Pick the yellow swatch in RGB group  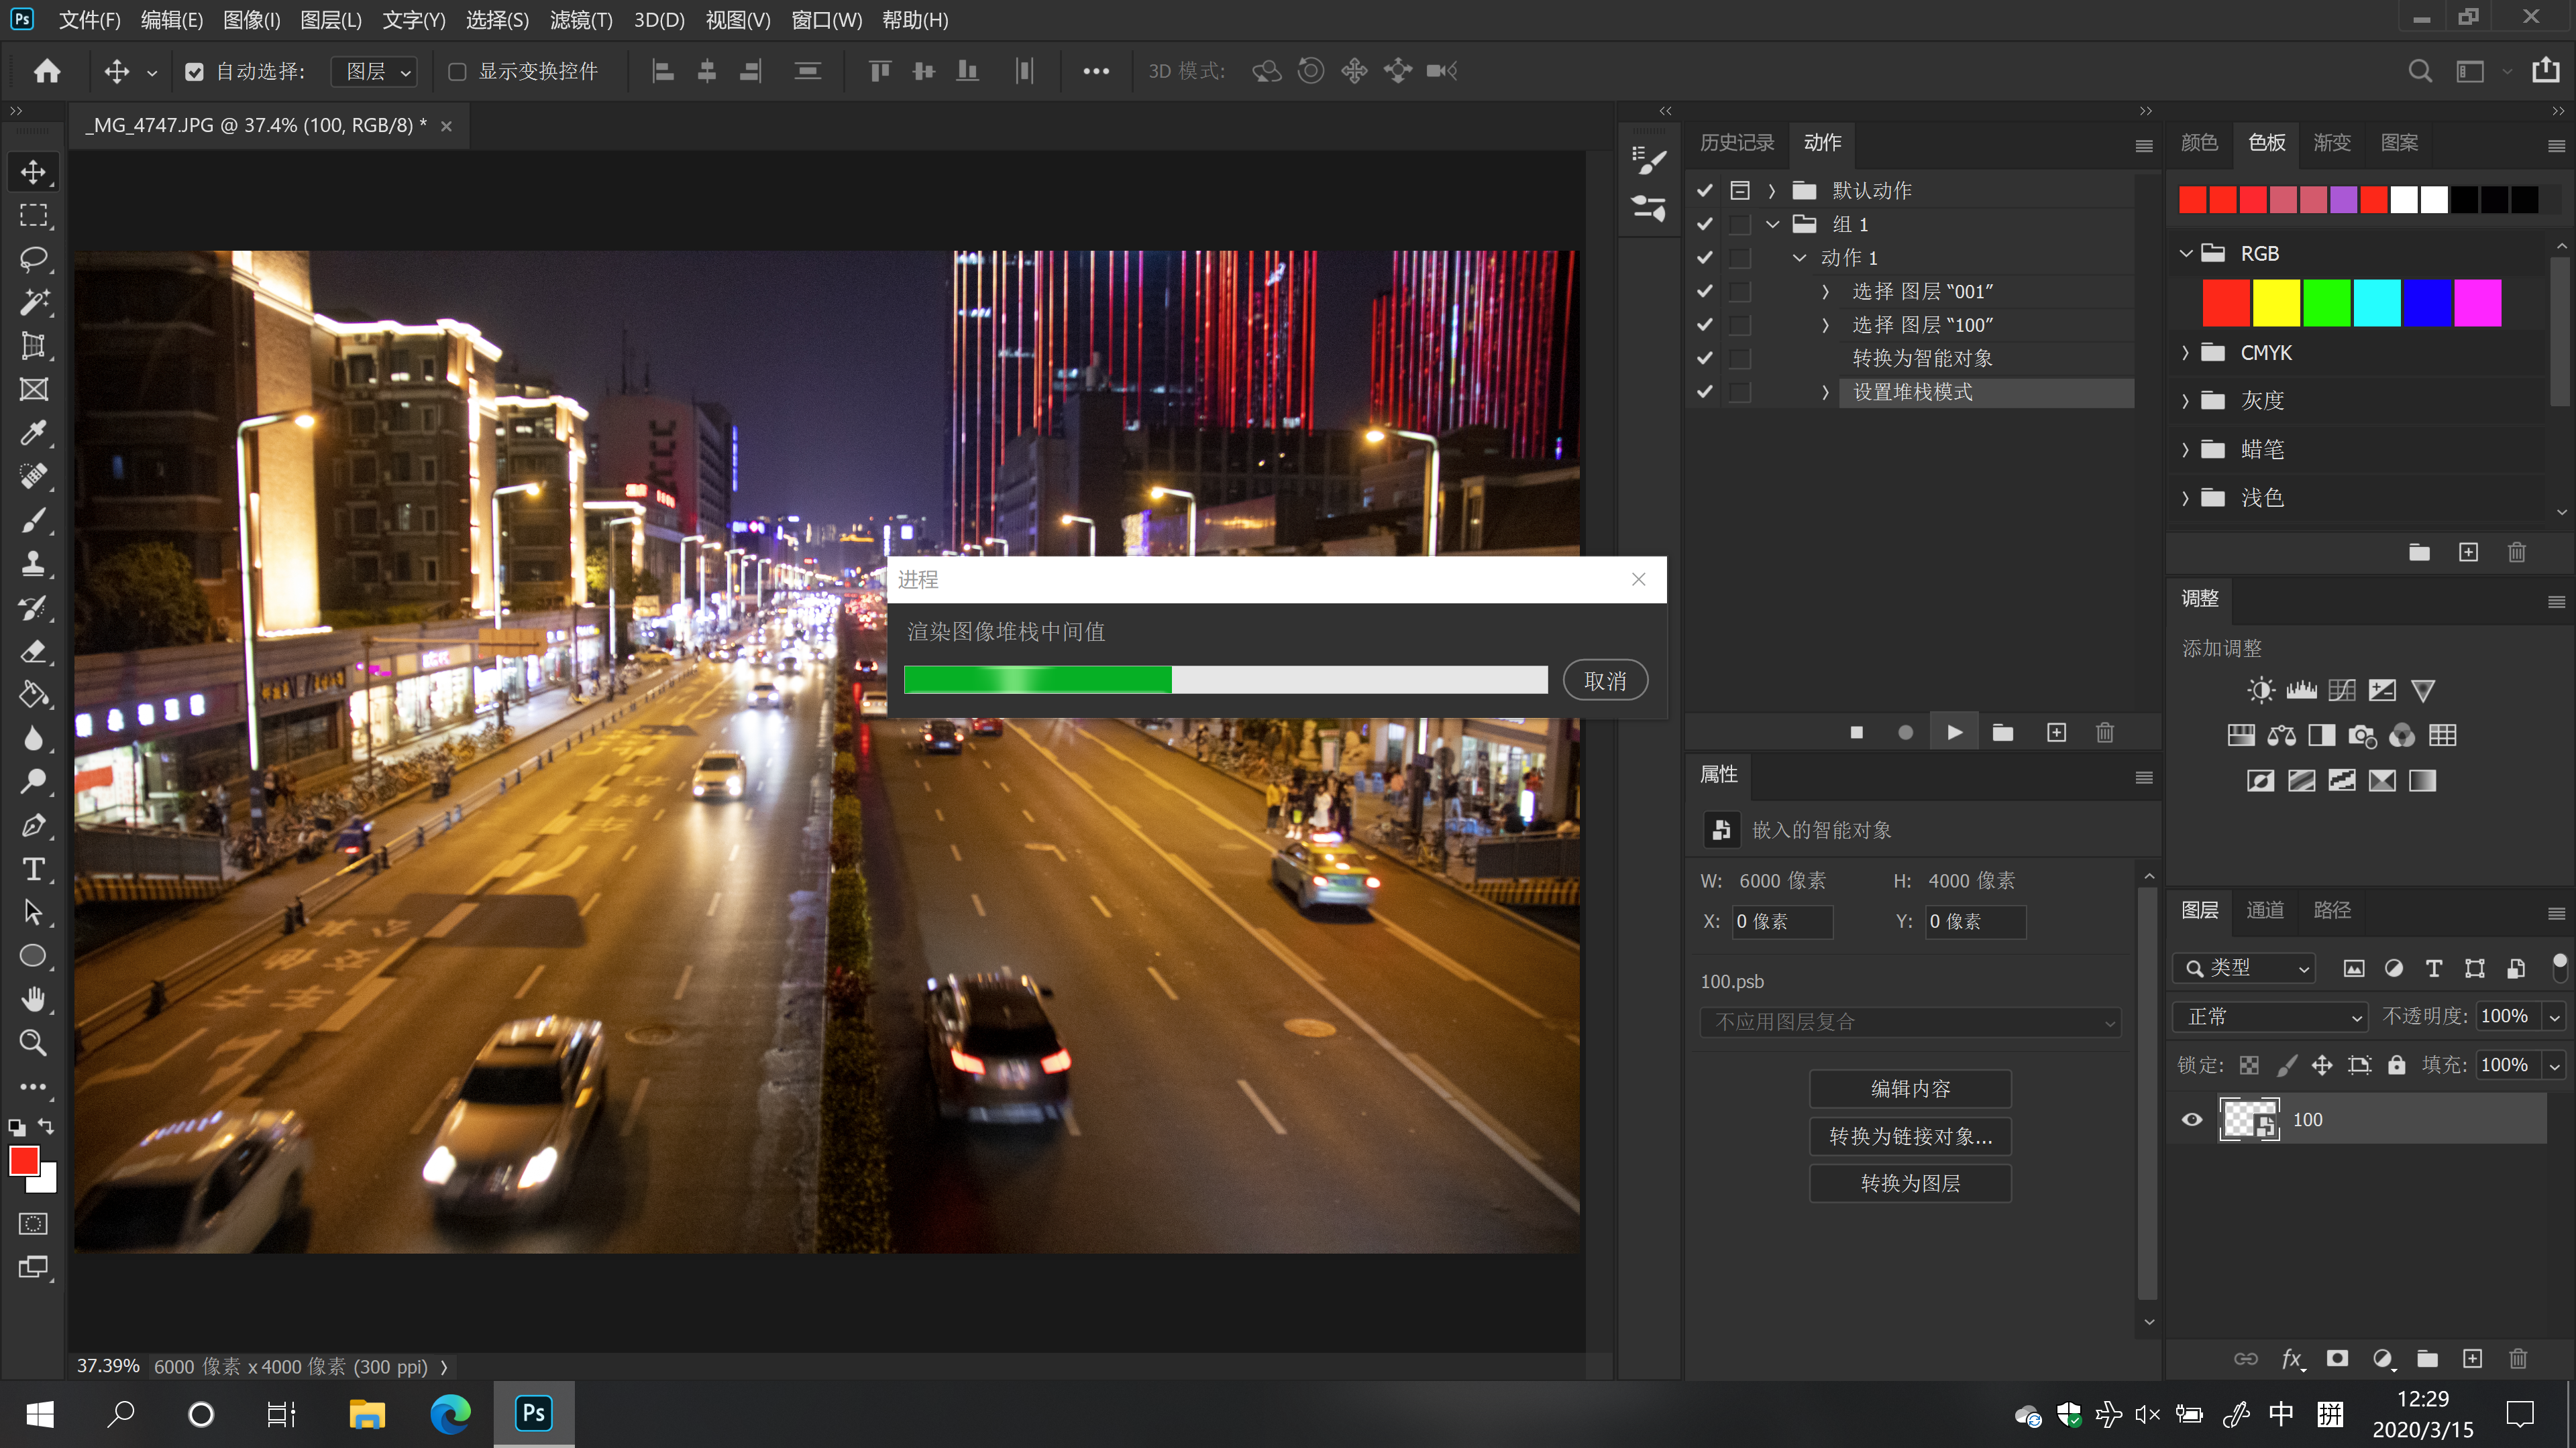[x=2276, y=303]
